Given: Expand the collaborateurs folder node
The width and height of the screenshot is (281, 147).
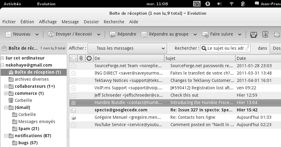Looking at the screenshot, I should pos(6,86).
